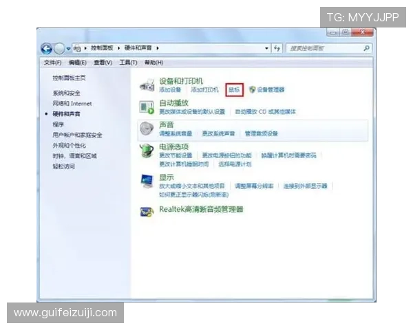Open the 工具(T) menu
Screen dimensions: 413x330
click(x=128, y=63)
